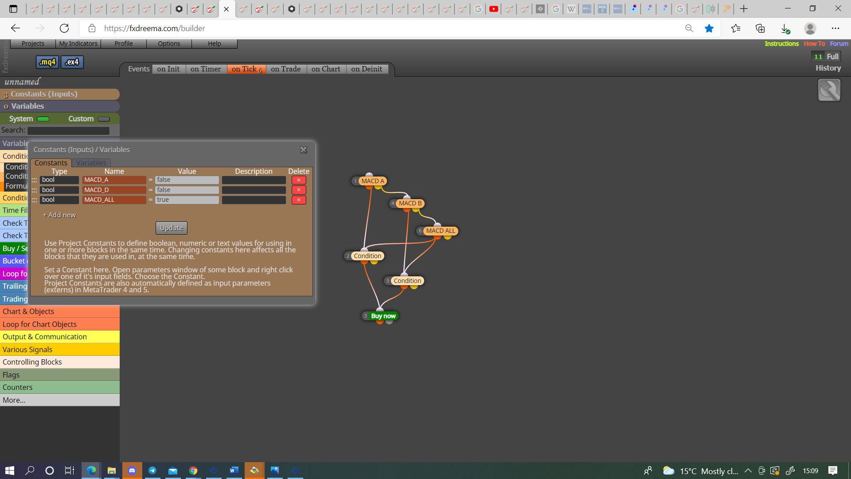Open the tools wrench icon
The height and width of the screenshot is (479, 851).
tap(829, 90)
